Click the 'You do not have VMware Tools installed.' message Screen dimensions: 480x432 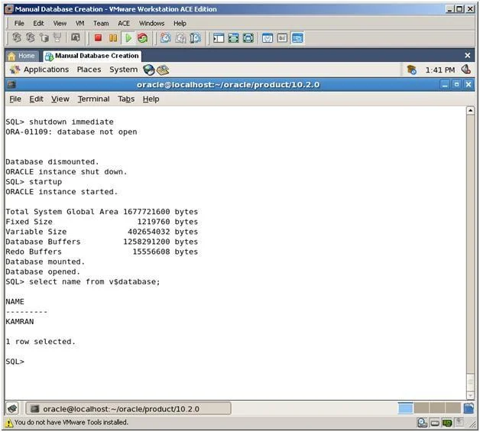click(71, 422)
